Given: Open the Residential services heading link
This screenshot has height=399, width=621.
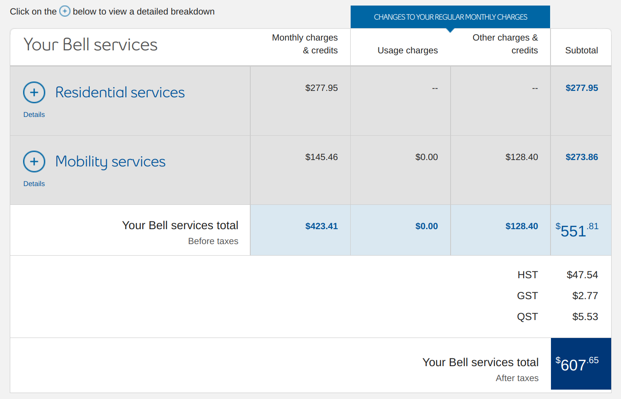Looking at the screenshot, I should pyautogui.click(x=120, y=92).
